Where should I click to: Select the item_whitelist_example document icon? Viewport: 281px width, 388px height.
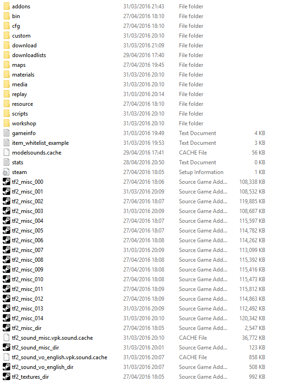(6, 143)
